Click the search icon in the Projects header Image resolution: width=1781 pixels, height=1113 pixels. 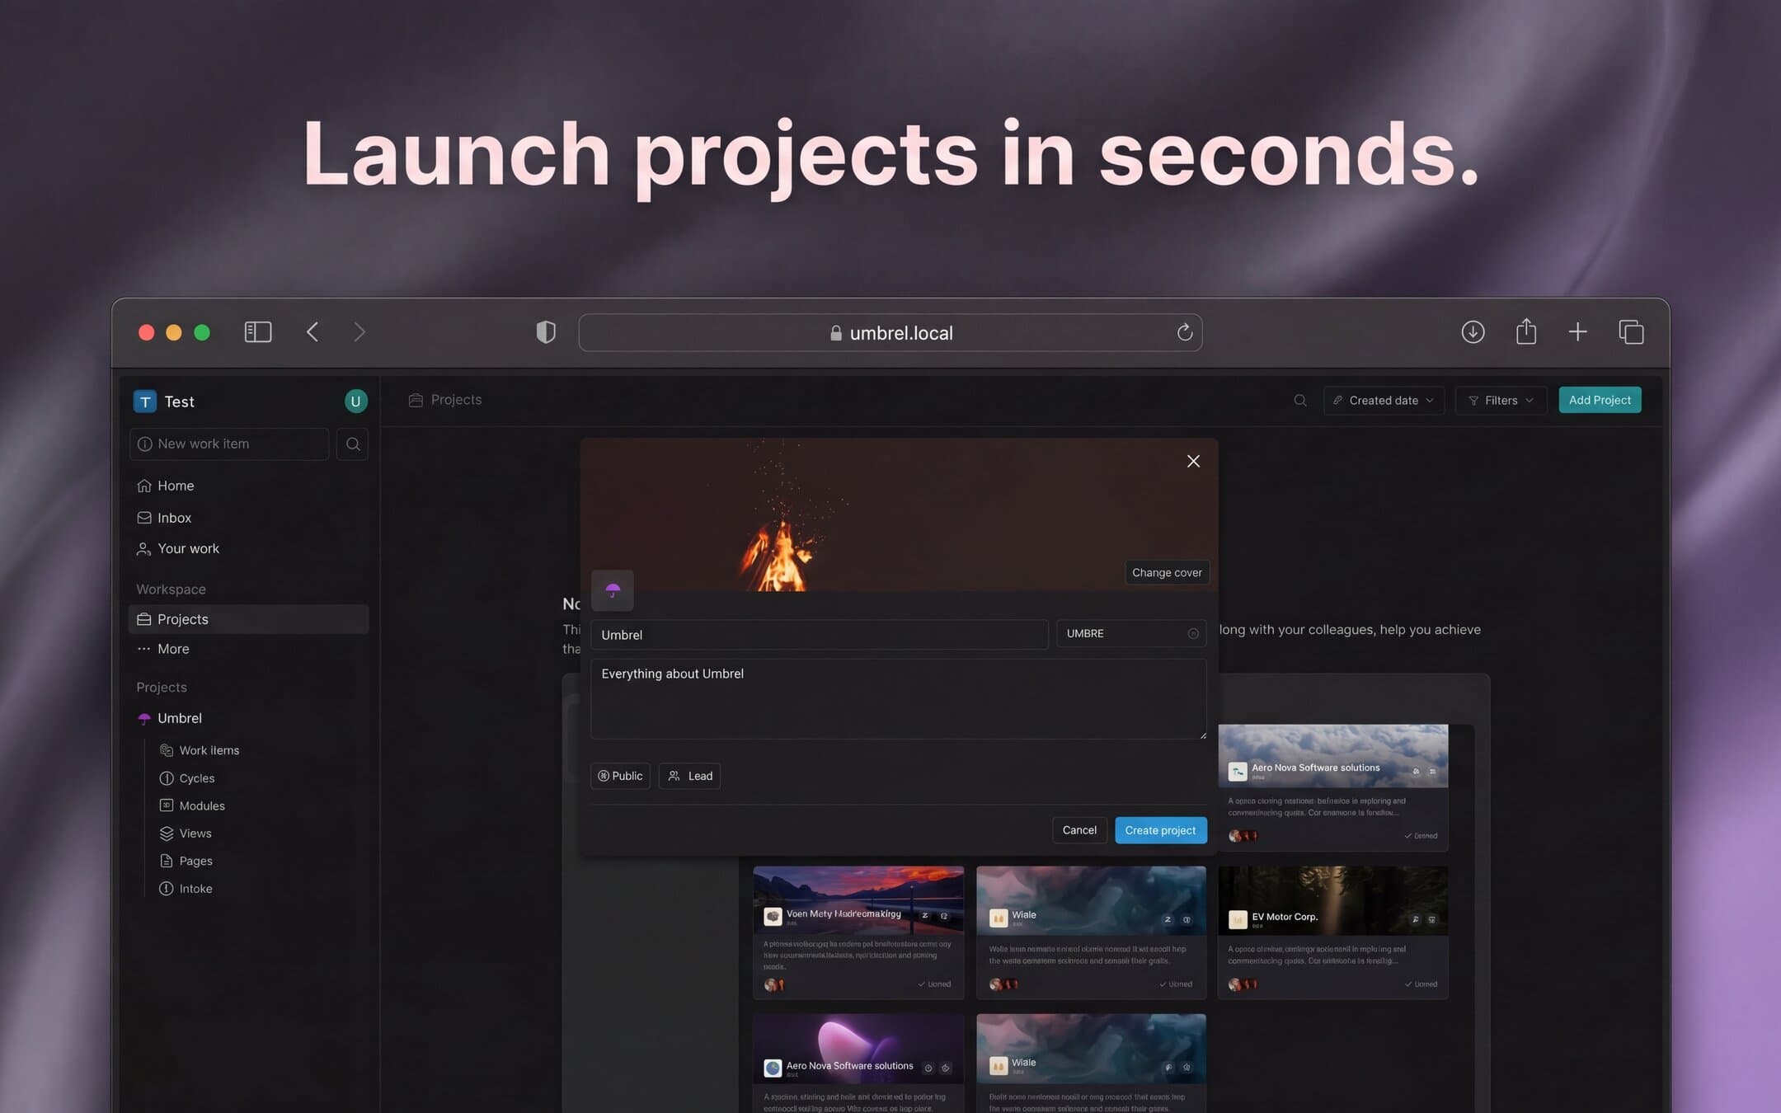[x=1300, y=400]
